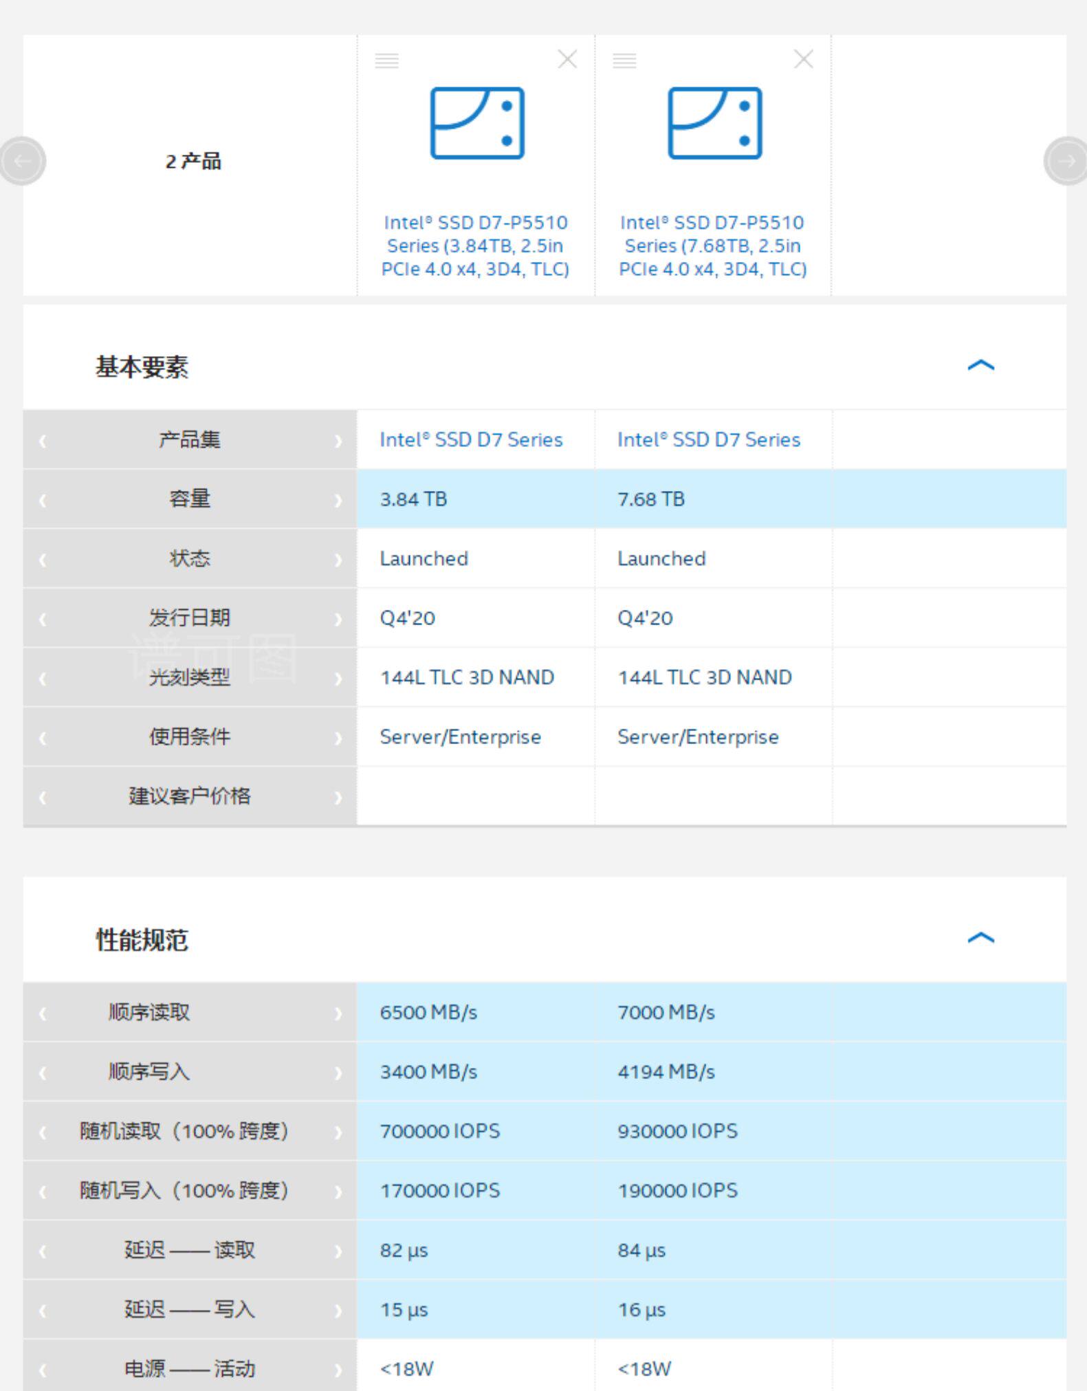The height and width of the screenshot is (1391, 1087).
Task: Select the 顺序写入 row label
Action: coord(149,1071)
